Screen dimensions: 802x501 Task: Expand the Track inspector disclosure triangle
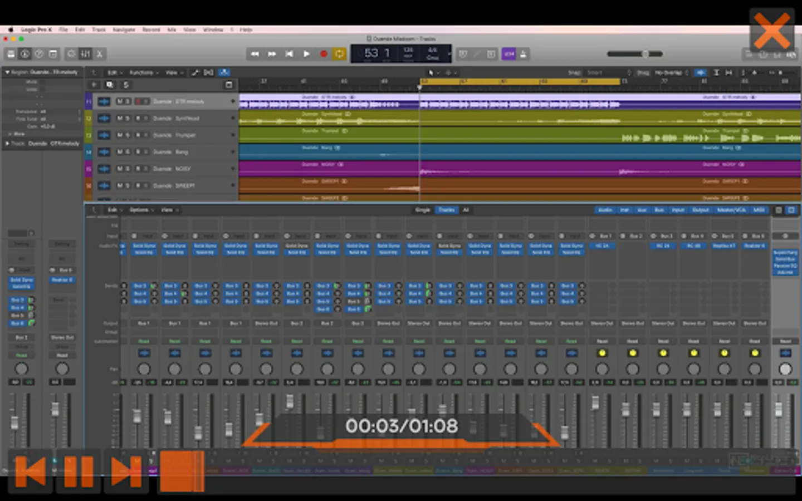click(x=7, y=144)
